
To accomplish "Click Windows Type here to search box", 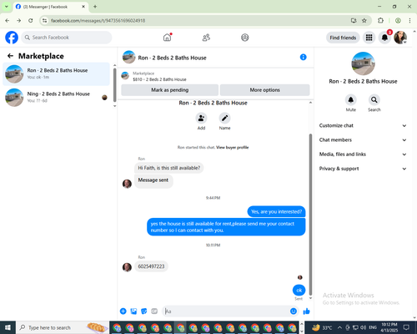I will coord(63,327).
